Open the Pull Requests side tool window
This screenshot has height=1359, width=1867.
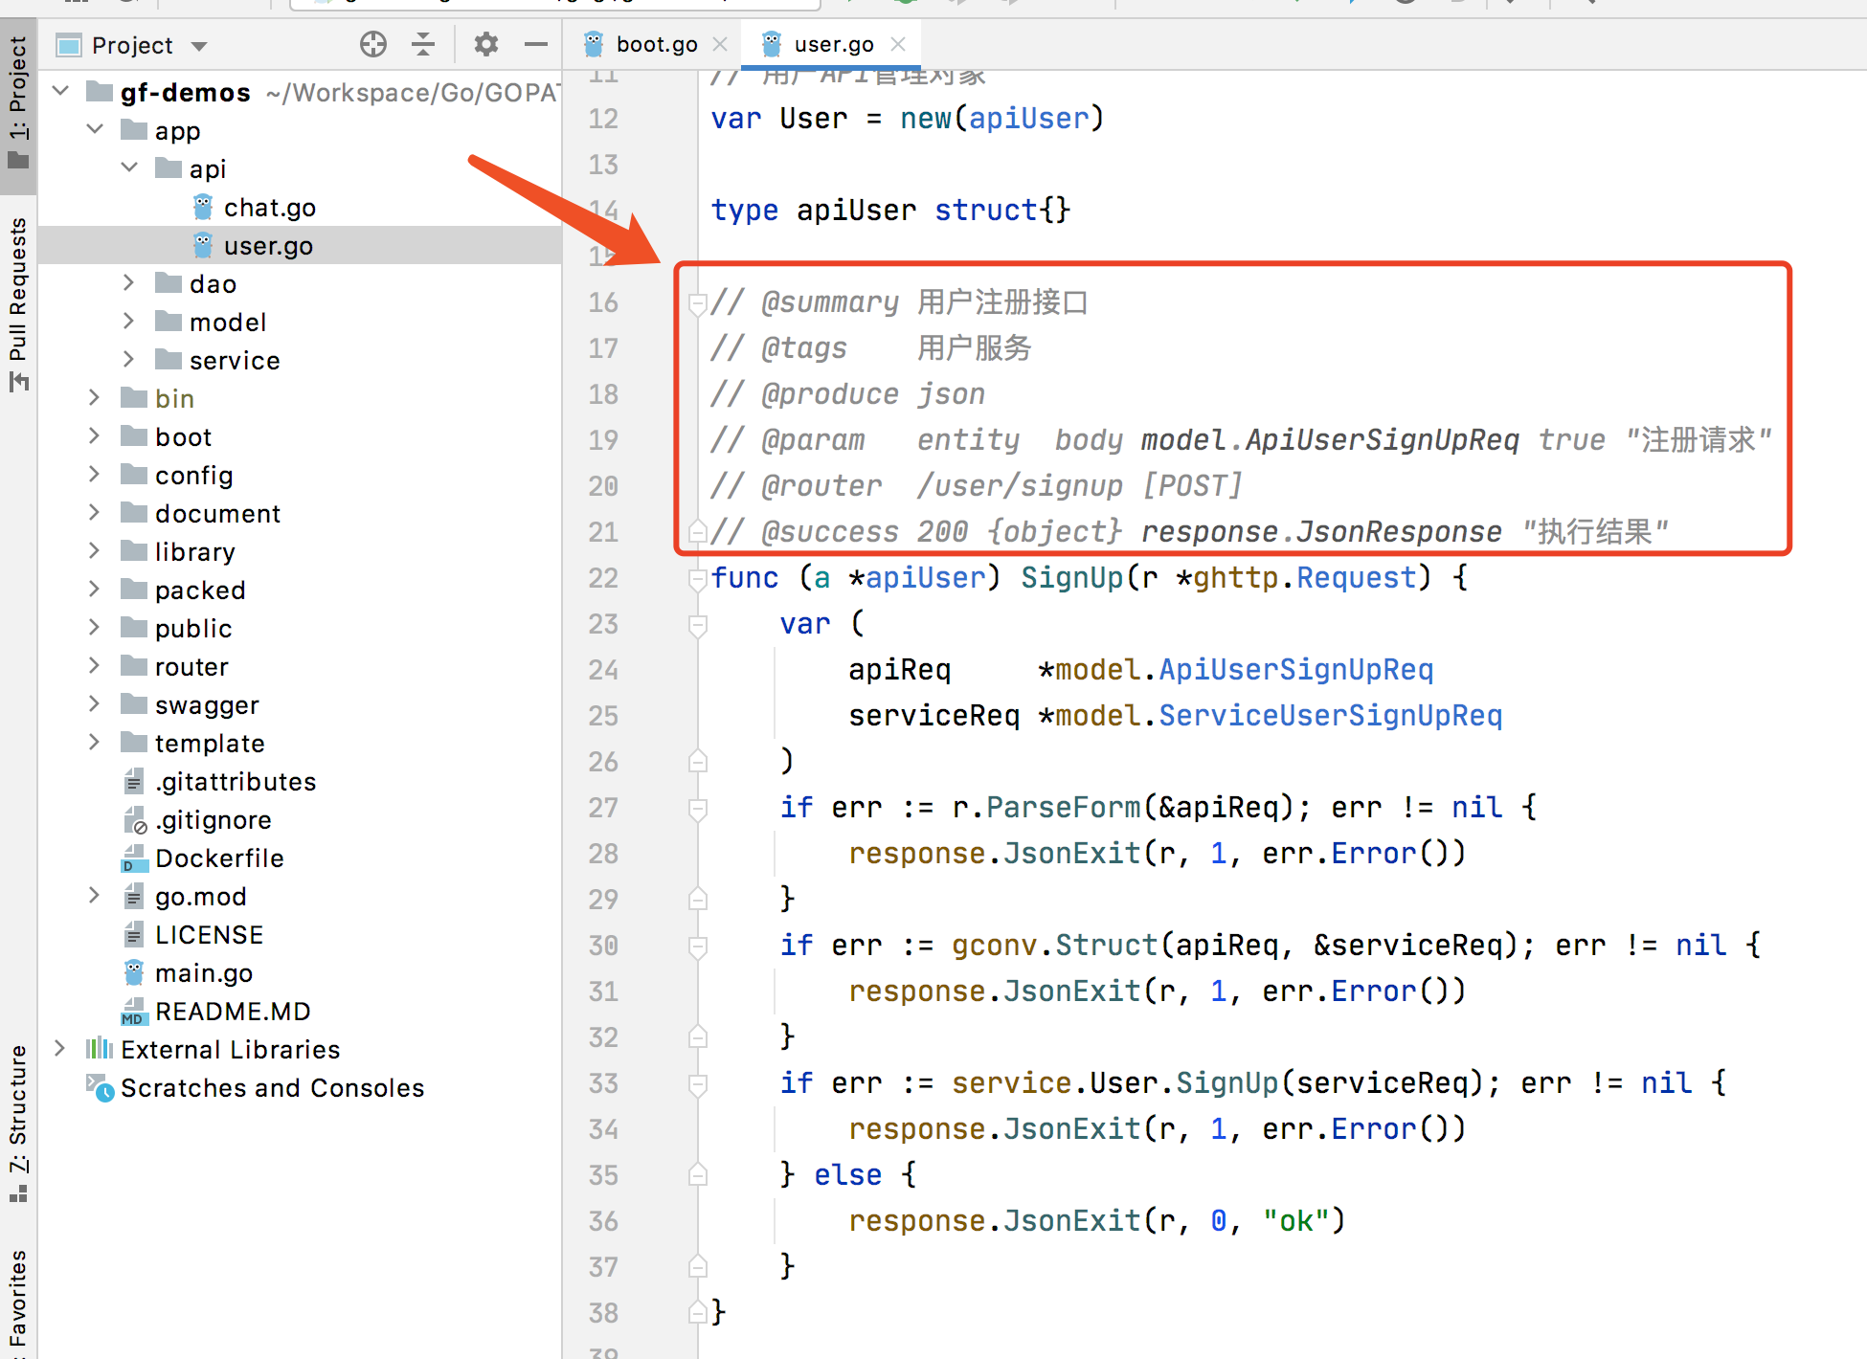(x=18, y=302)
